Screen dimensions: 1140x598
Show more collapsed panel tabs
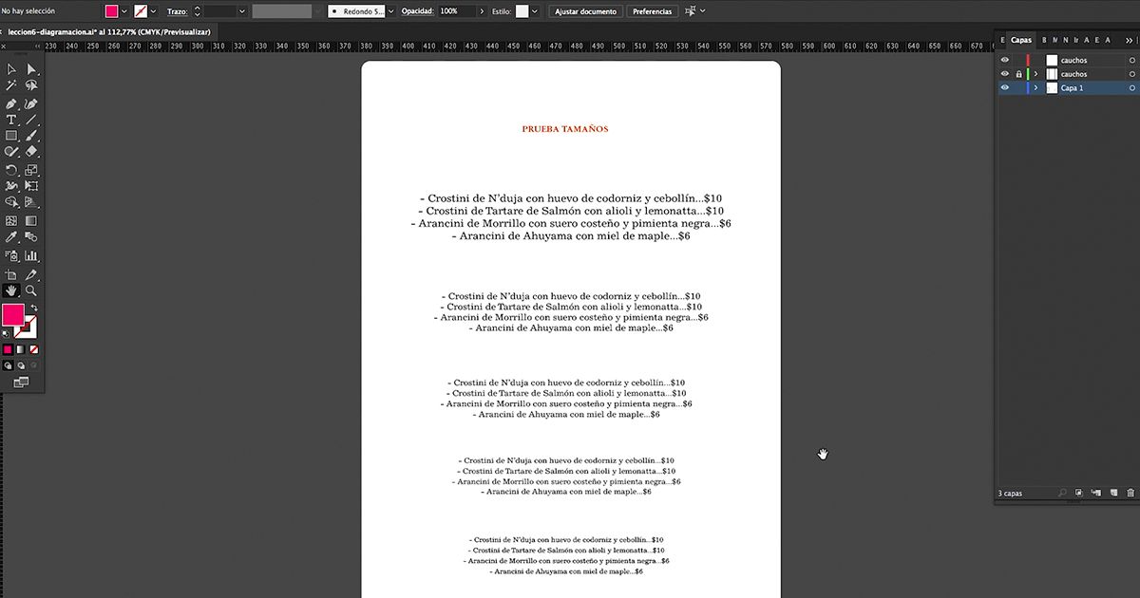[1128, 40]
